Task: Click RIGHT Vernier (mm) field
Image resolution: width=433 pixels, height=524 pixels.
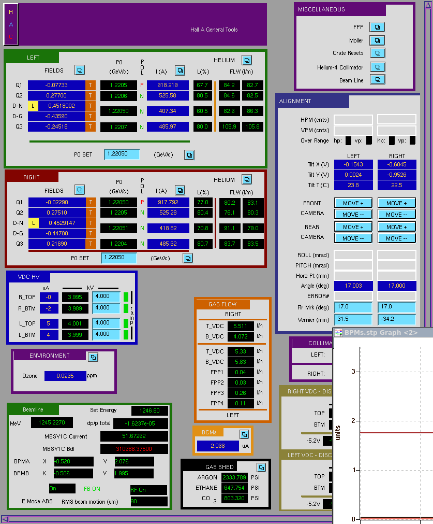Action: pyautogui.click(x=397, y=319)
